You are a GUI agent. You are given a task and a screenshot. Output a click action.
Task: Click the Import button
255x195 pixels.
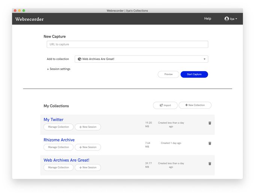(165, 105)
